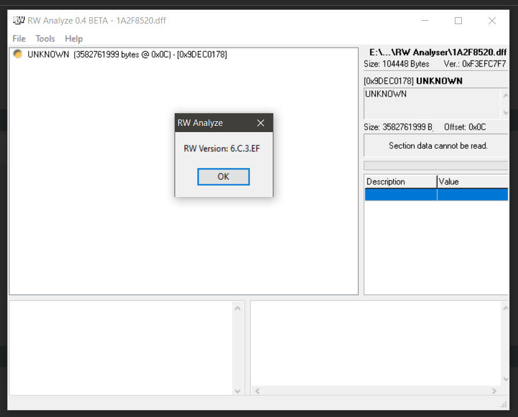Open the Help menu
Viewport: 518px width, 417px height.
point(73,38)
